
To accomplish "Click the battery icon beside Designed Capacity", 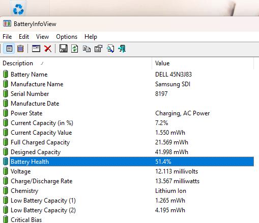I will (6, 152).
